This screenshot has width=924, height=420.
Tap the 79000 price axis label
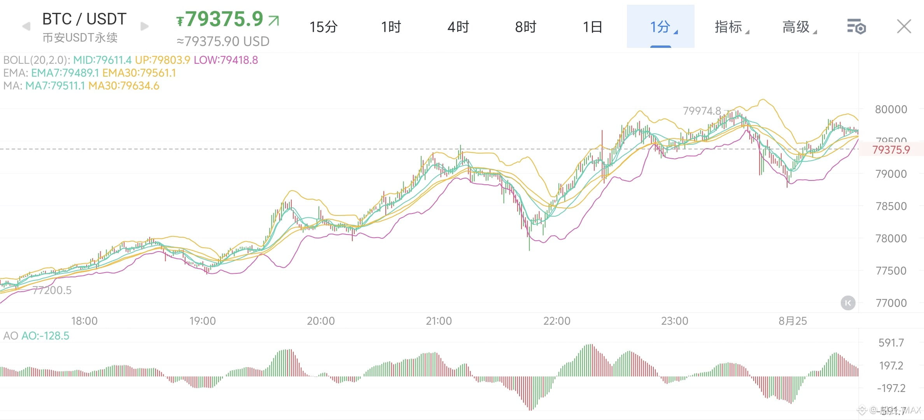891,174
